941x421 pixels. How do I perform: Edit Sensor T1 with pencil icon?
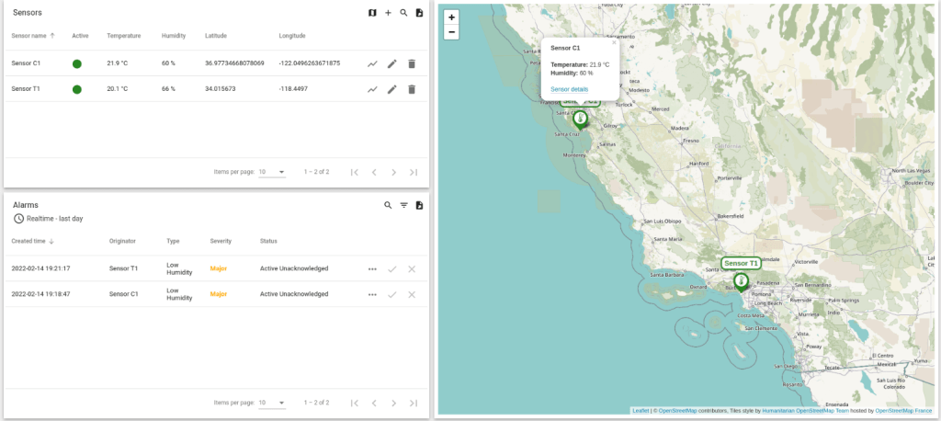click(x=391, y=89)
